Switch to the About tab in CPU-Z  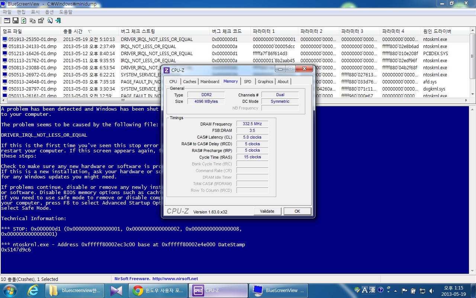283,82
